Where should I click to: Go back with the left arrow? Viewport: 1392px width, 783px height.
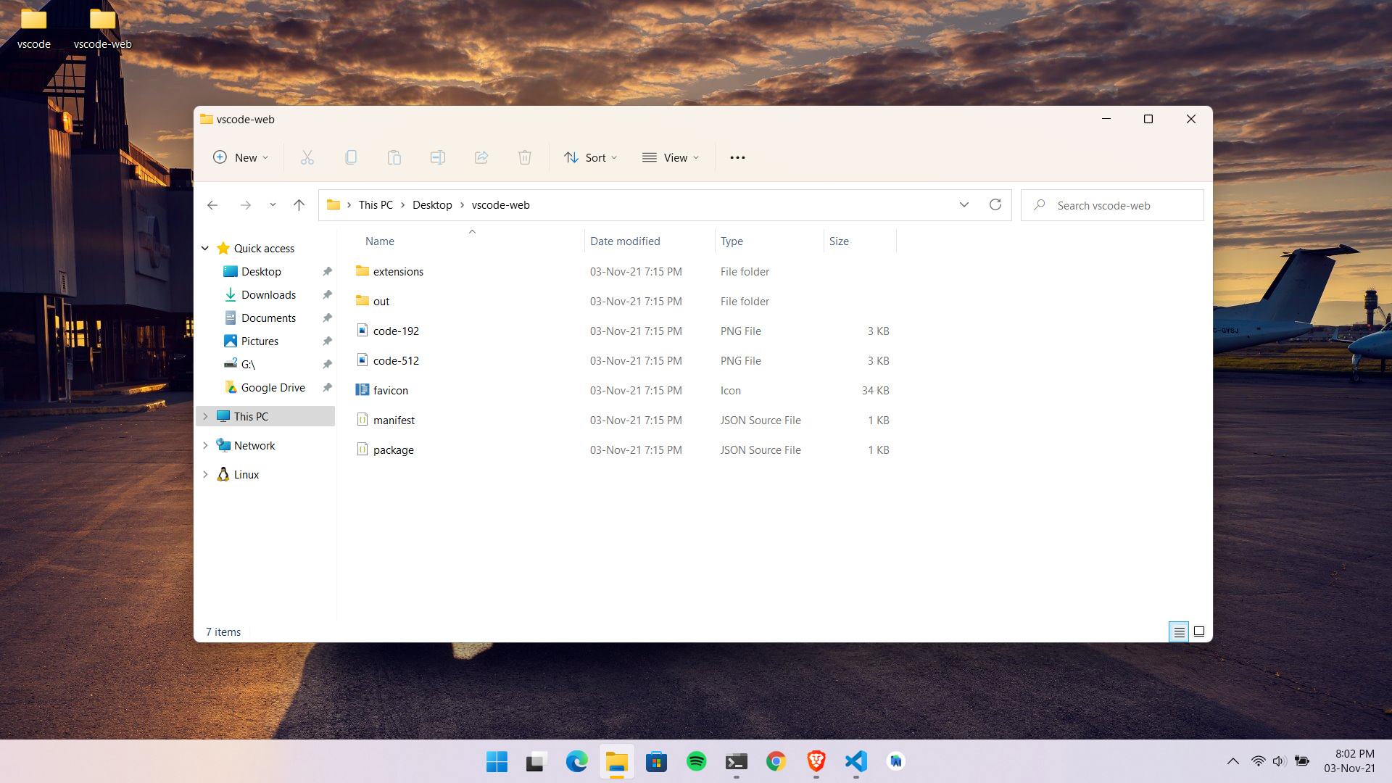click(212, 205)
